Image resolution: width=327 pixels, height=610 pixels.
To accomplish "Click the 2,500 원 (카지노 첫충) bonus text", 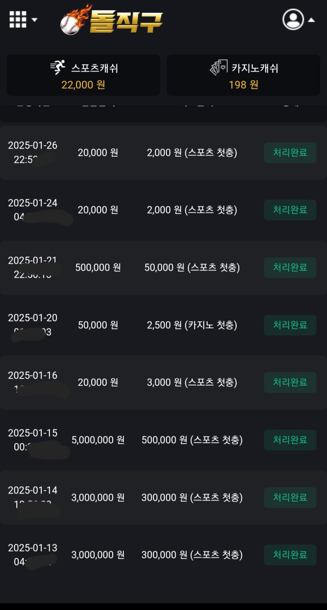I will pos(192,325).
